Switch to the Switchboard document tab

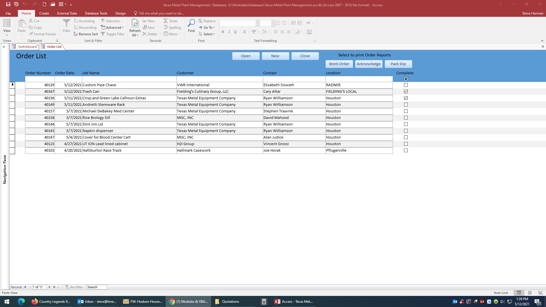25,47
